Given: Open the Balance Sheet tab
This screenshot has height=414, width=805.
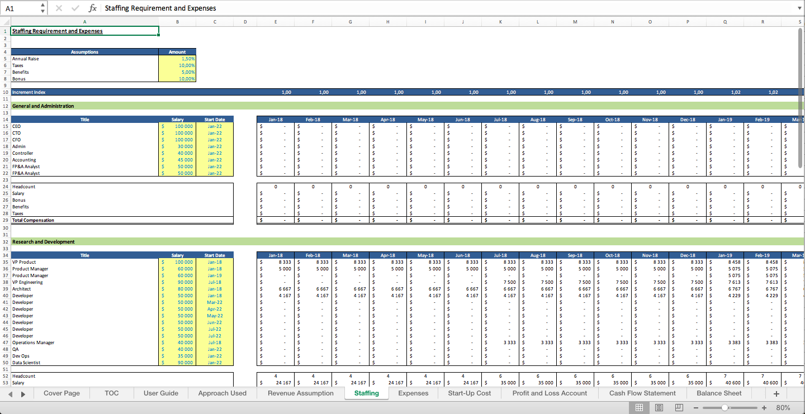Looking at the screenshot, I should pyautogui.click(x=719, y=393).
